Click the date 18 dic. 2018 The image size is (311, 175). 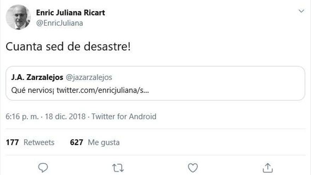pyautogui.click(x=65, y=116)
